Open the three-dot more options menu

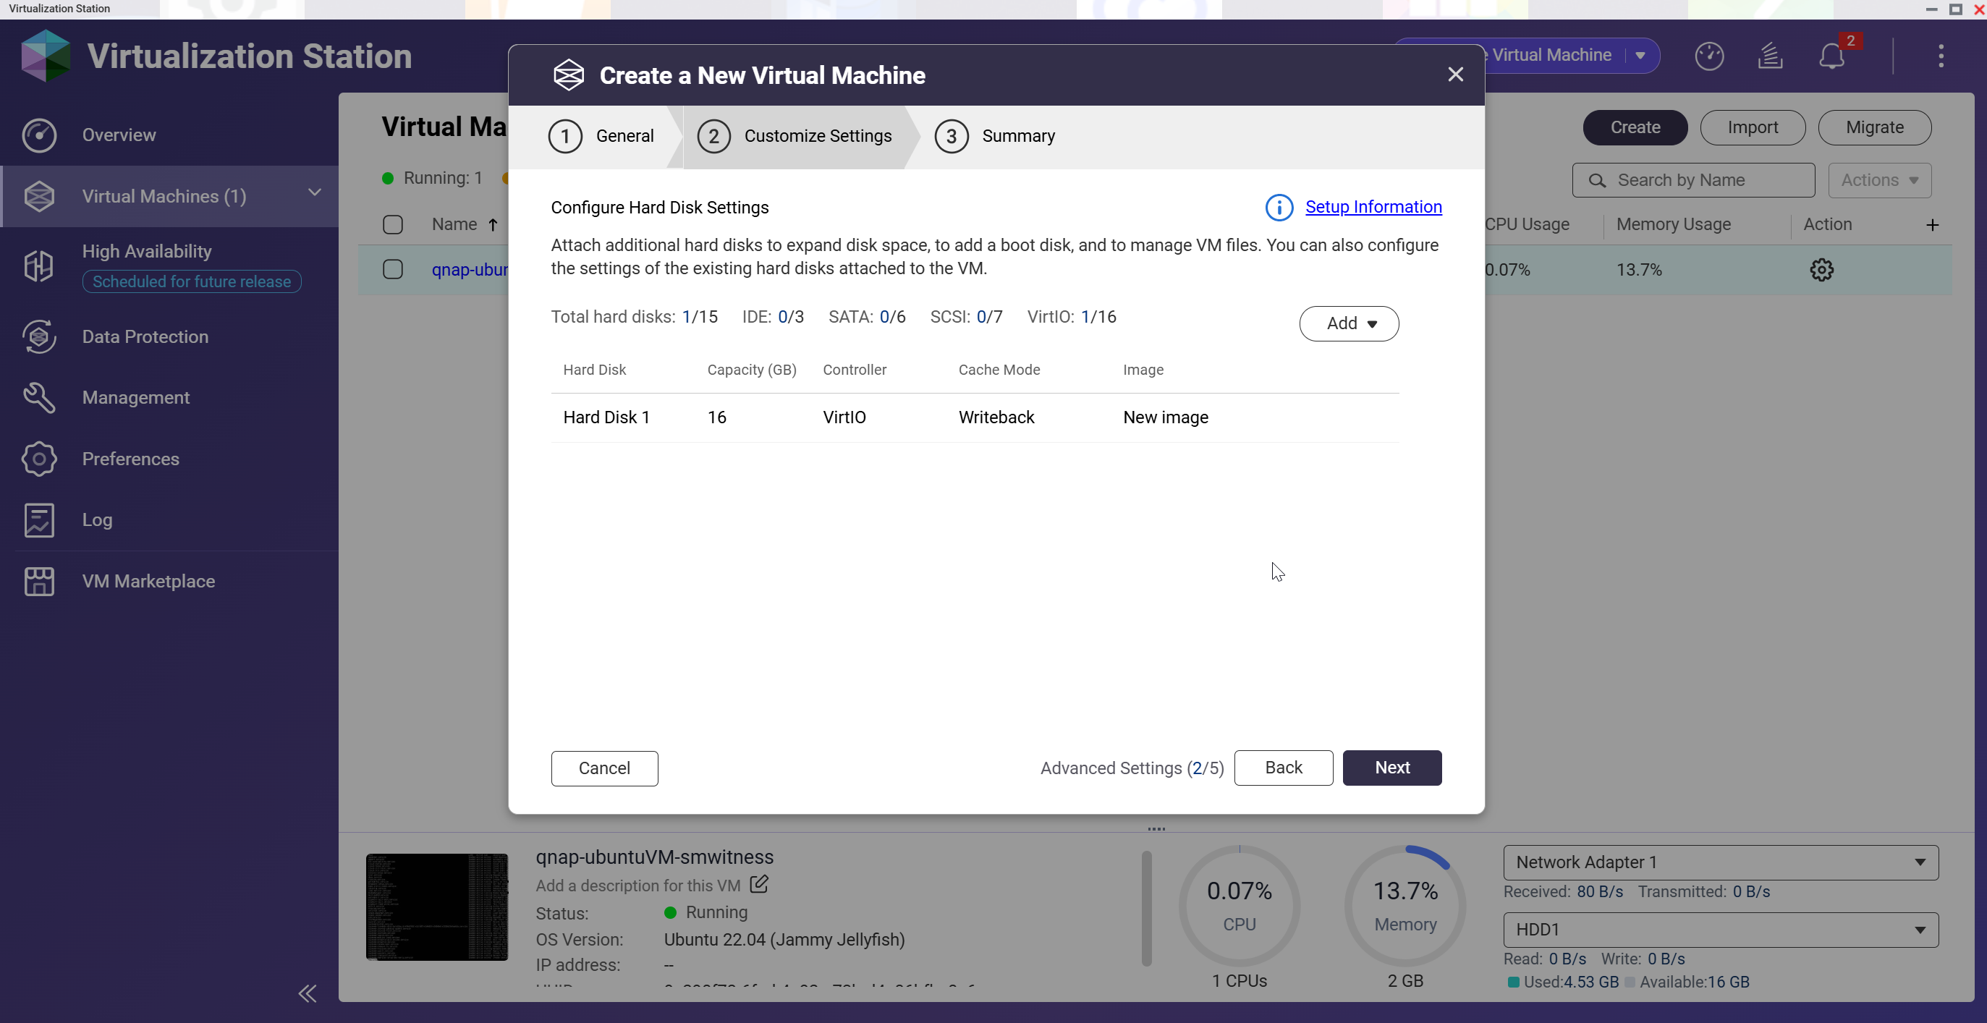coord(1941,56)
